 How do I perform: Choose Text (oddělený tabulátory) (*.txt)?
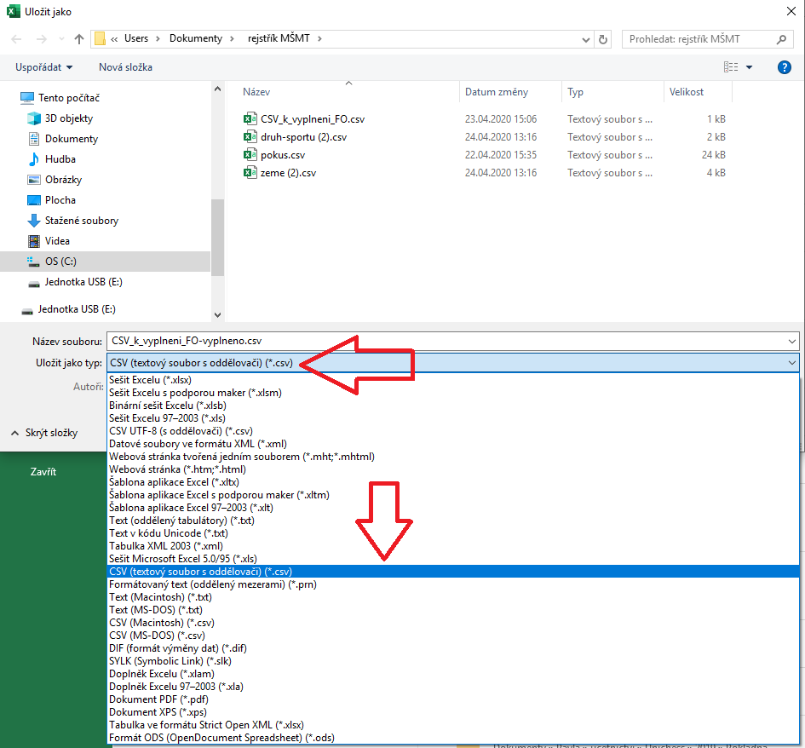453,521
